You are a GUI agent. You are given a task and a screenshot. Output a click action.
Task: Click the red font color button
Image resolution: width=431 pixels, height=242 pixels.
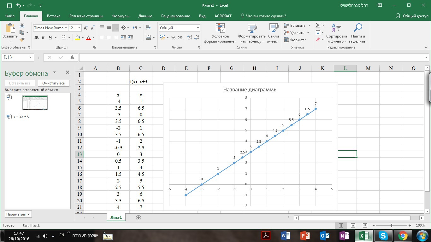coord(88,37)
